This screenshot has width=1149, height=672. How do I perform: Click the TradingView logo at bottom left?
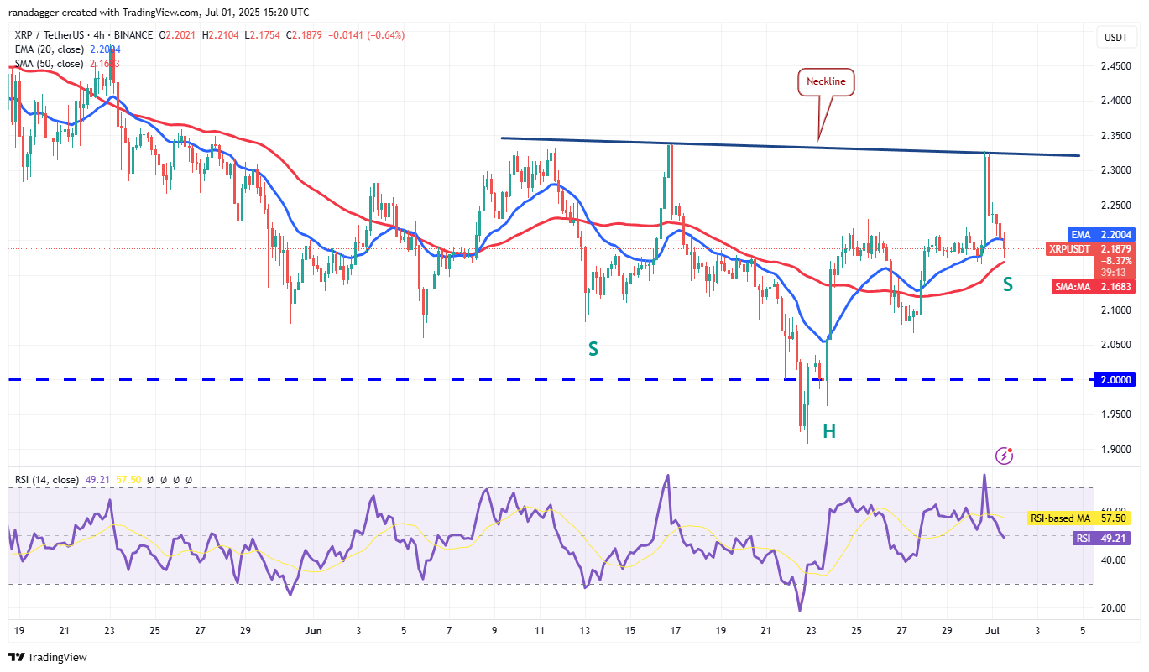49,657
